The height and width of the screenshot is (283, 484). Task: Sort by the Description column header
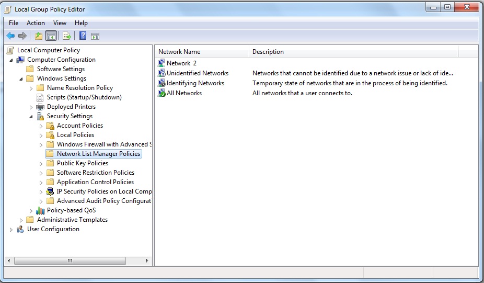354,52
